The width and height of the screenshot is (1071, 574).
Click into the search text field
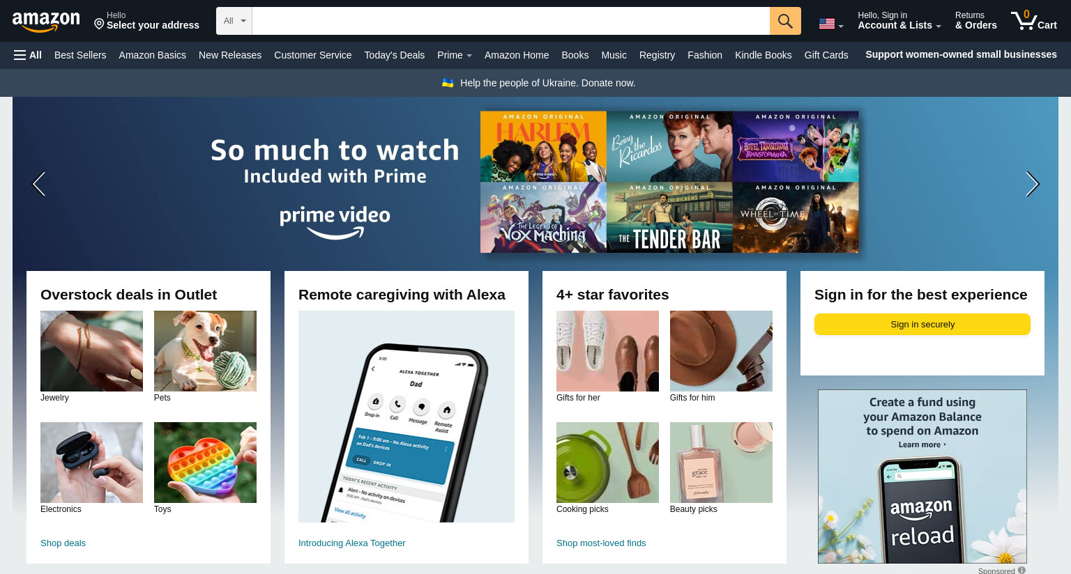pos(510,21)
